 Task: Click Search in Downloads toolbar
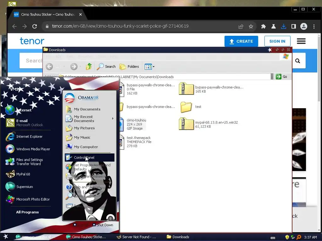click(x=106, y=67)
